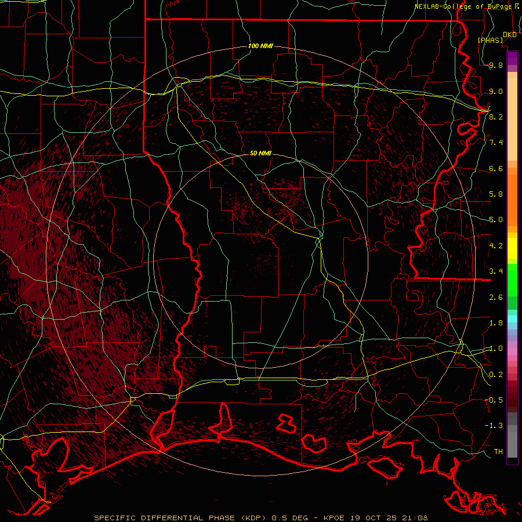Click the 9.8 value on the color scale

(496, 66)
